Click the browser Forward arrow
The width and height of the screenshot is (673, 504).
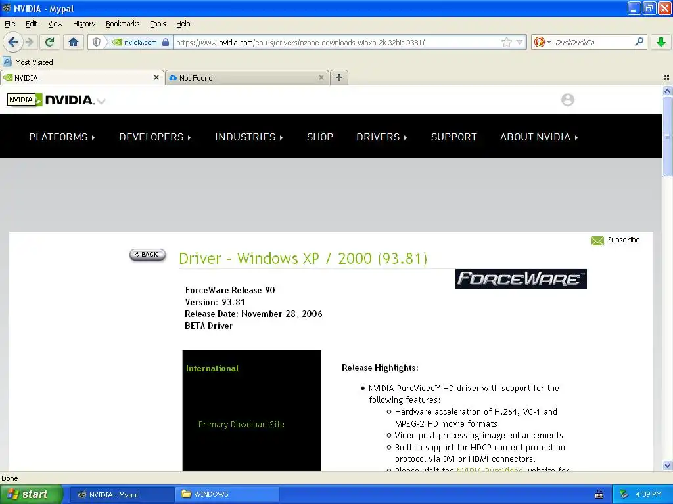point(29,42)
